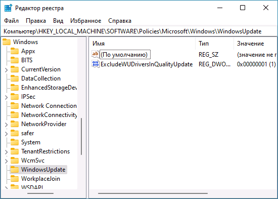Open the Избранное menu

click(85, 21)
